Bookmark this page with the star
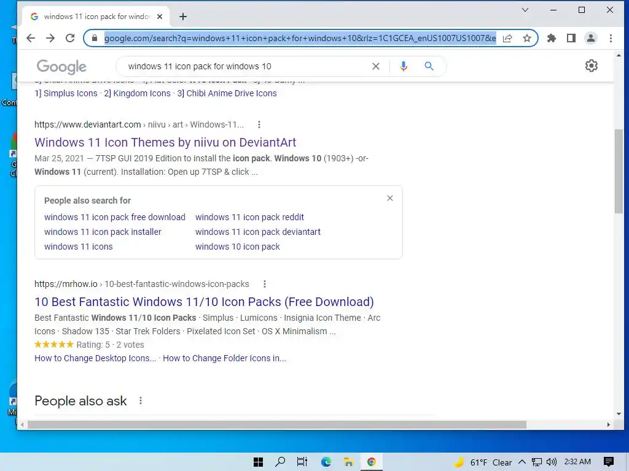Image resolution: width=629 pixels, height=471 pixels. coord(527,38)
